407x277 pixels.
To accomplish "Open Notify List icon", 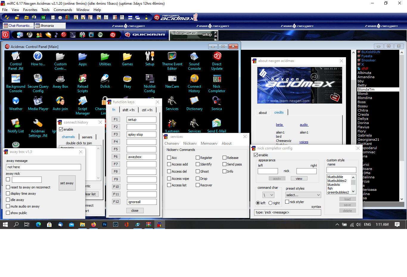I will pyautogui.click(x=16, y=126).
